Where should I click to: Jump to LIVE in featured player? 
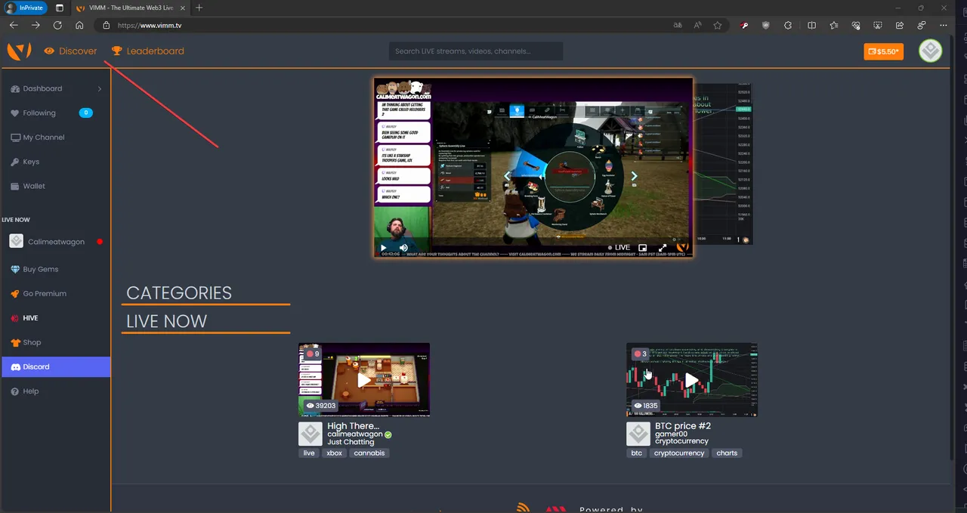click(x=619, y=247)
